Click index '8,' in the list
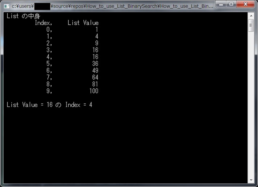This screenshot has height=187, width=258. point(49,84)
